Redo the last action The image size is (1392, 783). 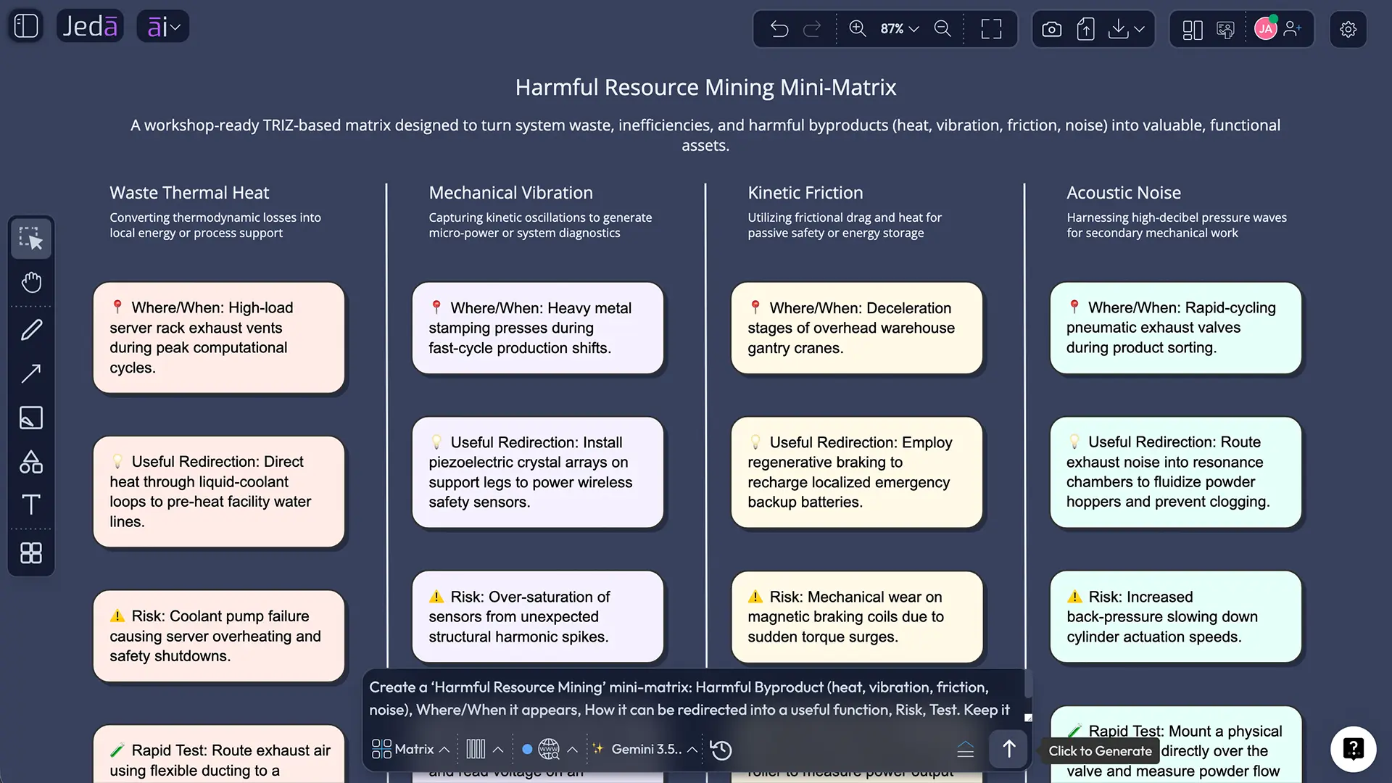coord(812,29)
